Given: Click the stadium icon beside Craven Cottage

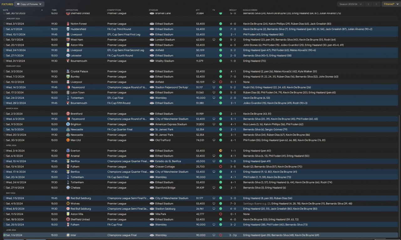Looking at the screenshot, I should click(x=152, y=166).
